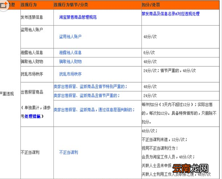Click the 出售假冒商品 cell text
Screen dimensions: 222x179
click(32, 92)
